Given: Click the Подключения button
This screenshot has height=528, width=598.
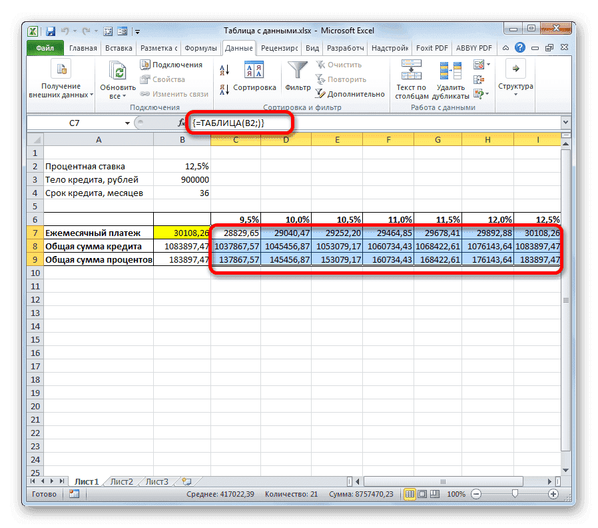Looking at the screenshot, I should point(171,64).
